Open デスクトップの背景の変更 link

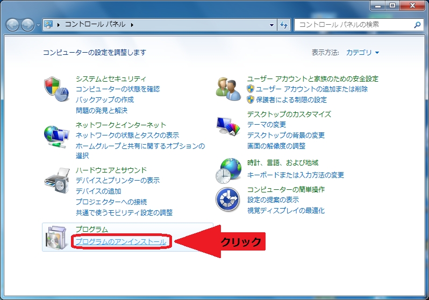286,135
